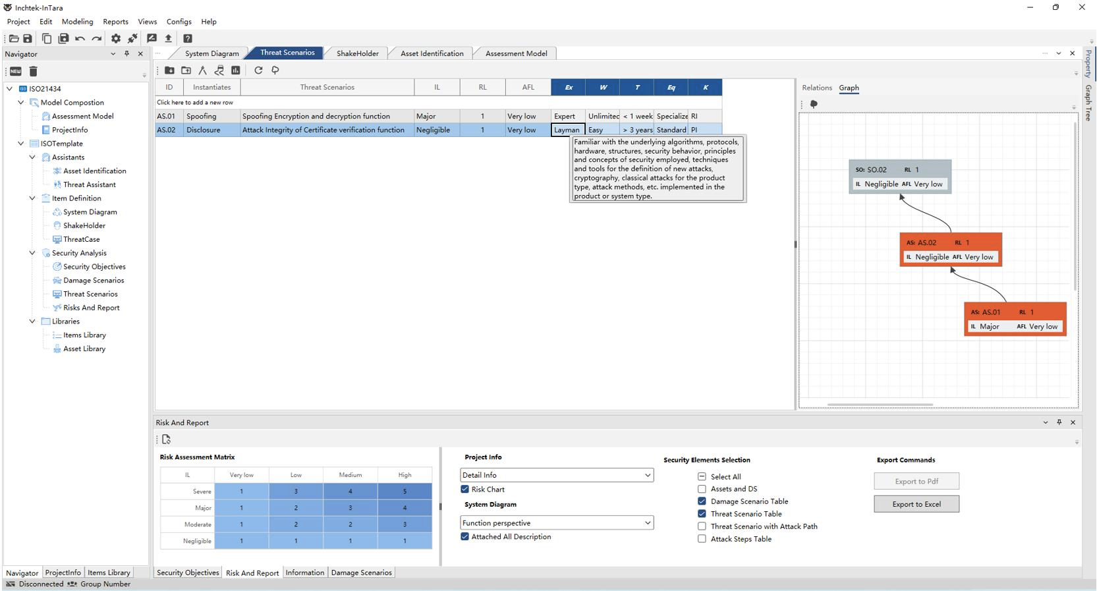This screenshot has height=591, width=1097.
Task: Click the Export to Pdf button
Action: (916, 482)
